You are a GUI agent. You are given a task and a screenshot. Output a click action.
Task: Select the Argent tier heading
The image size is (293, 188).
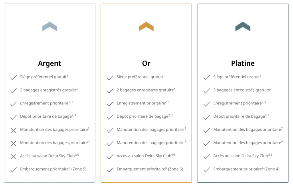[x=50, y=63]
